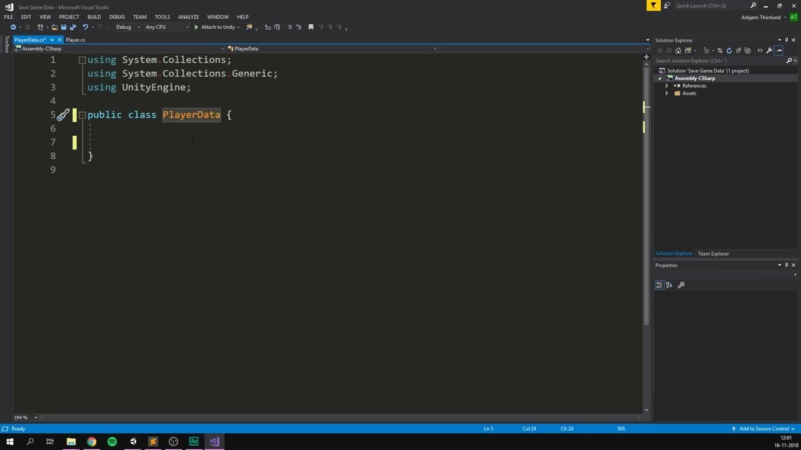This screenshot has width=801, height=450.
Task: Click the notifications flag icon
Action: click(653, 6)
